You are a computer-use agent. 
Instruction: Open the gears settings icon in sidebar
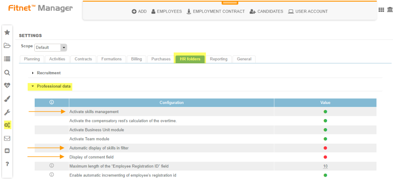[7, 125]
